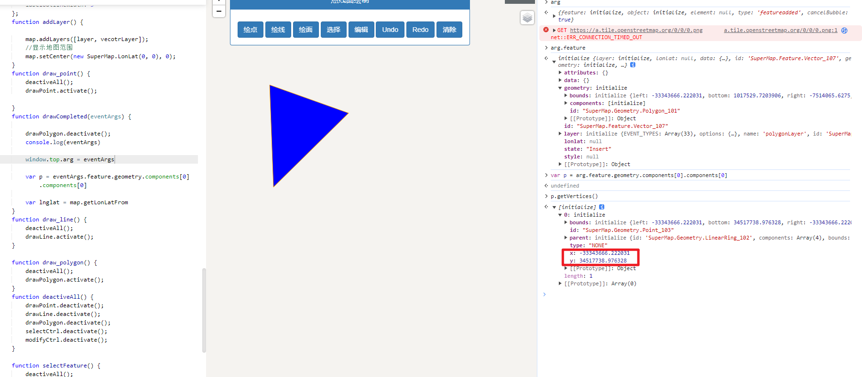Click 'net::ERR_CONNECTION_TIMED_OUT' error text
This screenshot has height=377, width=862.
point(596,37)
